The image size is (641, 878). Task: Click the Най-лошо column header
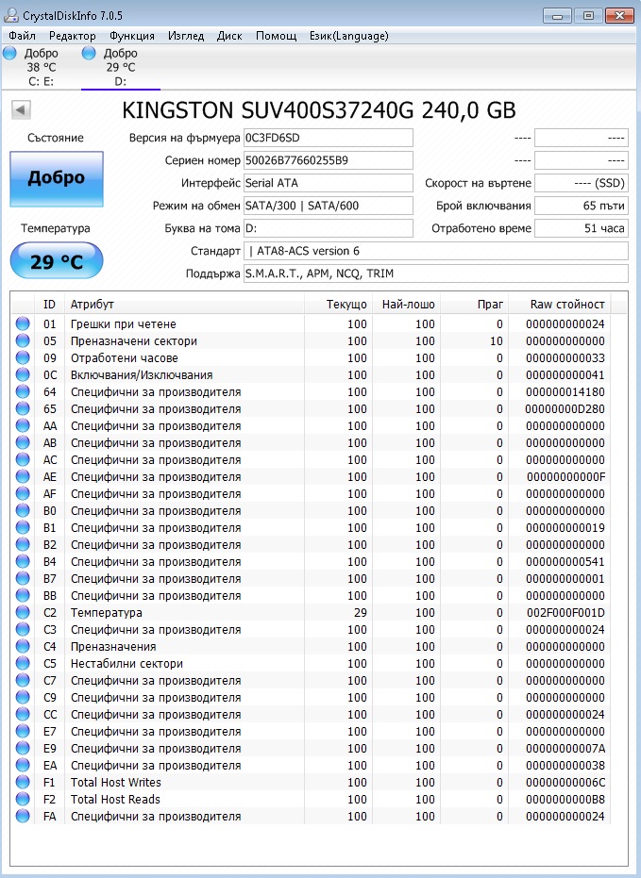point(406,304)
